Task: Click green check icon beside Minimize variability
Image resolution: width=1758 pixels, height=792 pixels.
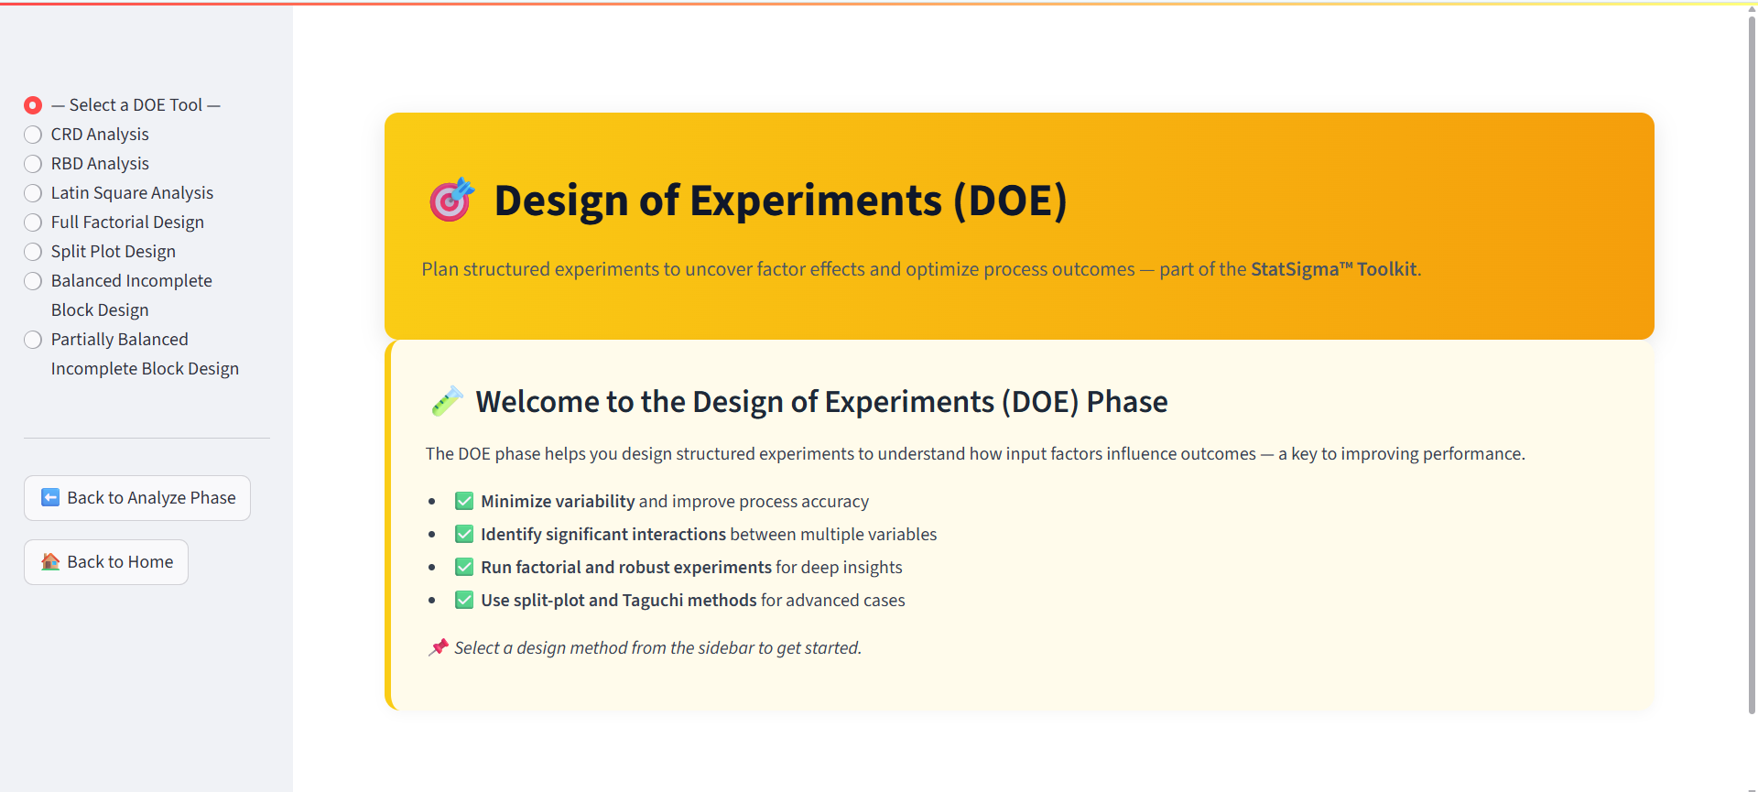Action: coord(464,501)
